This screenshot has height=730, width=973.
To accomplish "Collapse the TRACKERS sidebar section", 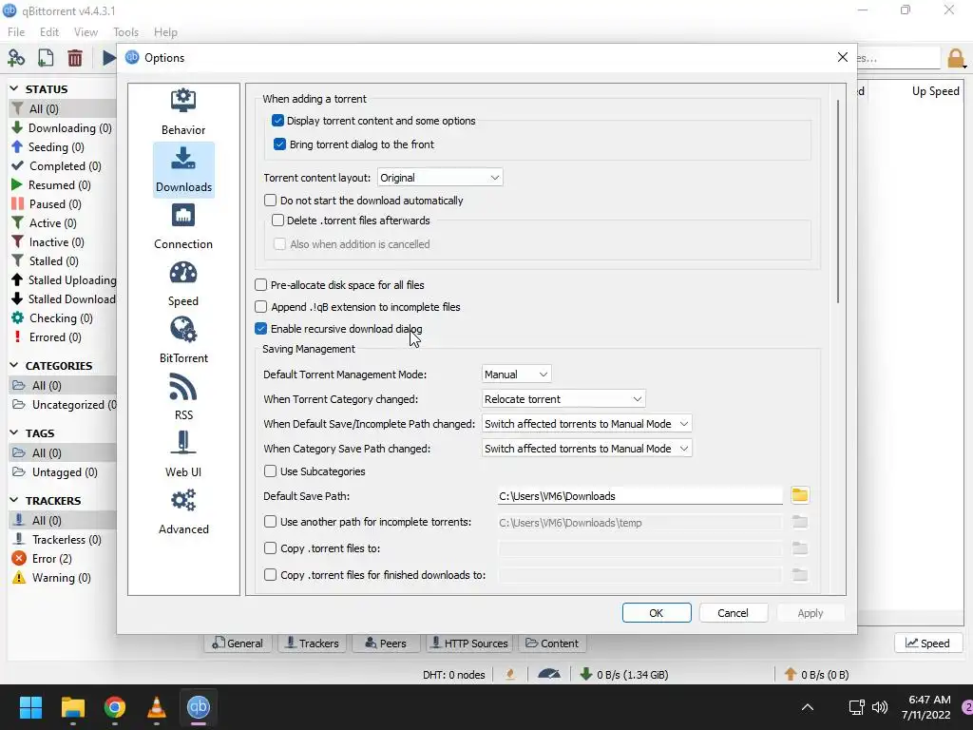I will point(13,500).
